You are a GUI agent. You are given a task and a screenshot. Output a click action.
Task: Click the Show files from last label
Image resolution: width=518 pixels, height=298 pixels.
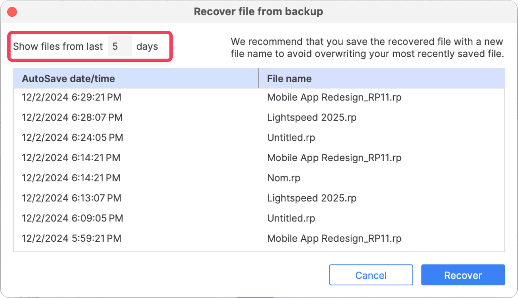(x=58, y=46)
